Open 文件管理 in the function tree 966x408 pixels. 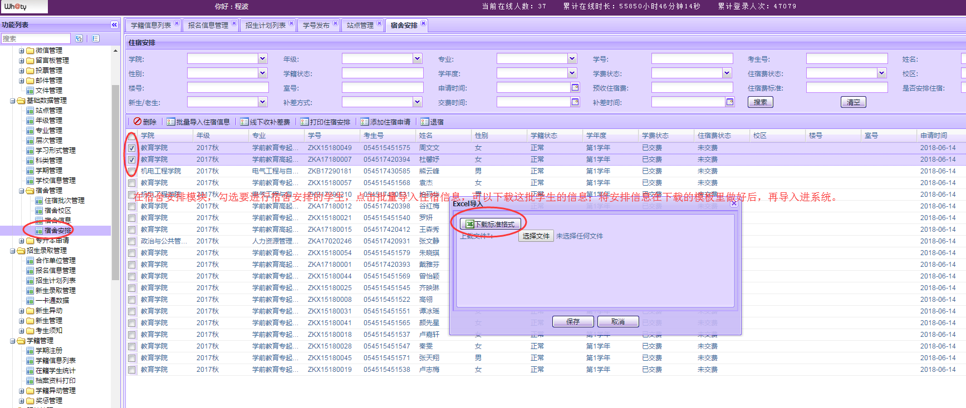tap(49, 91)
